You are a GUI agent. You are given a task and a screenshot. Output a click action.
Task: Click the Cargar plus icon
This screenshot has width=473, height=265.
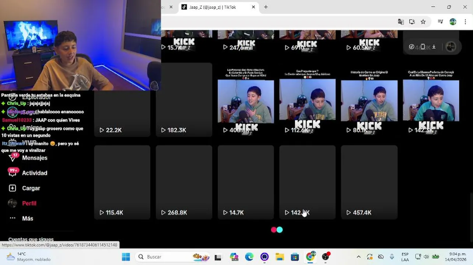click(13, 188)
